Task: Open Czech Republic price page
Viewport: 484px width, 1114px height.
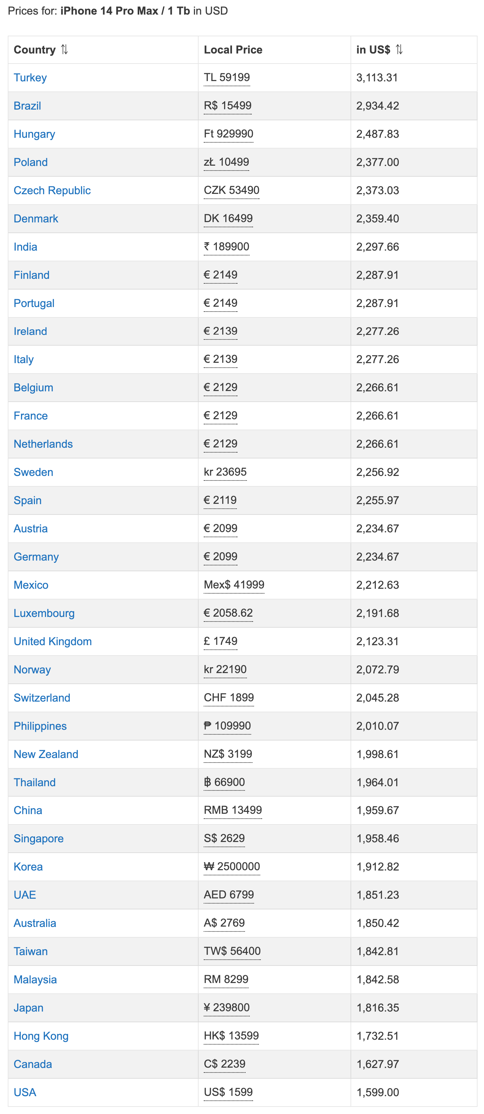Action: pyautogui.click(x=52, y=191)
